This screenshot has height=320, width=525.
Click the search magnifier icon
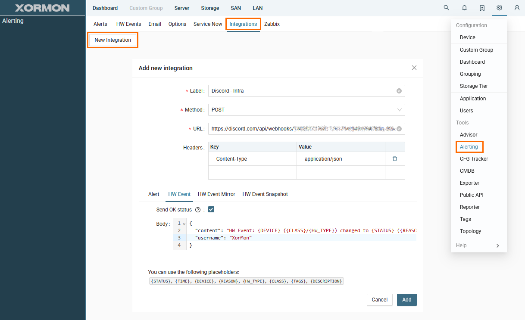(x=446, y=8)
